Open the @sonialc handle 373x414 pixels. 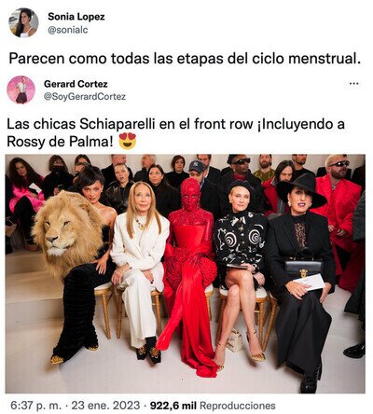pyautogui.click(x=68, y=30)
